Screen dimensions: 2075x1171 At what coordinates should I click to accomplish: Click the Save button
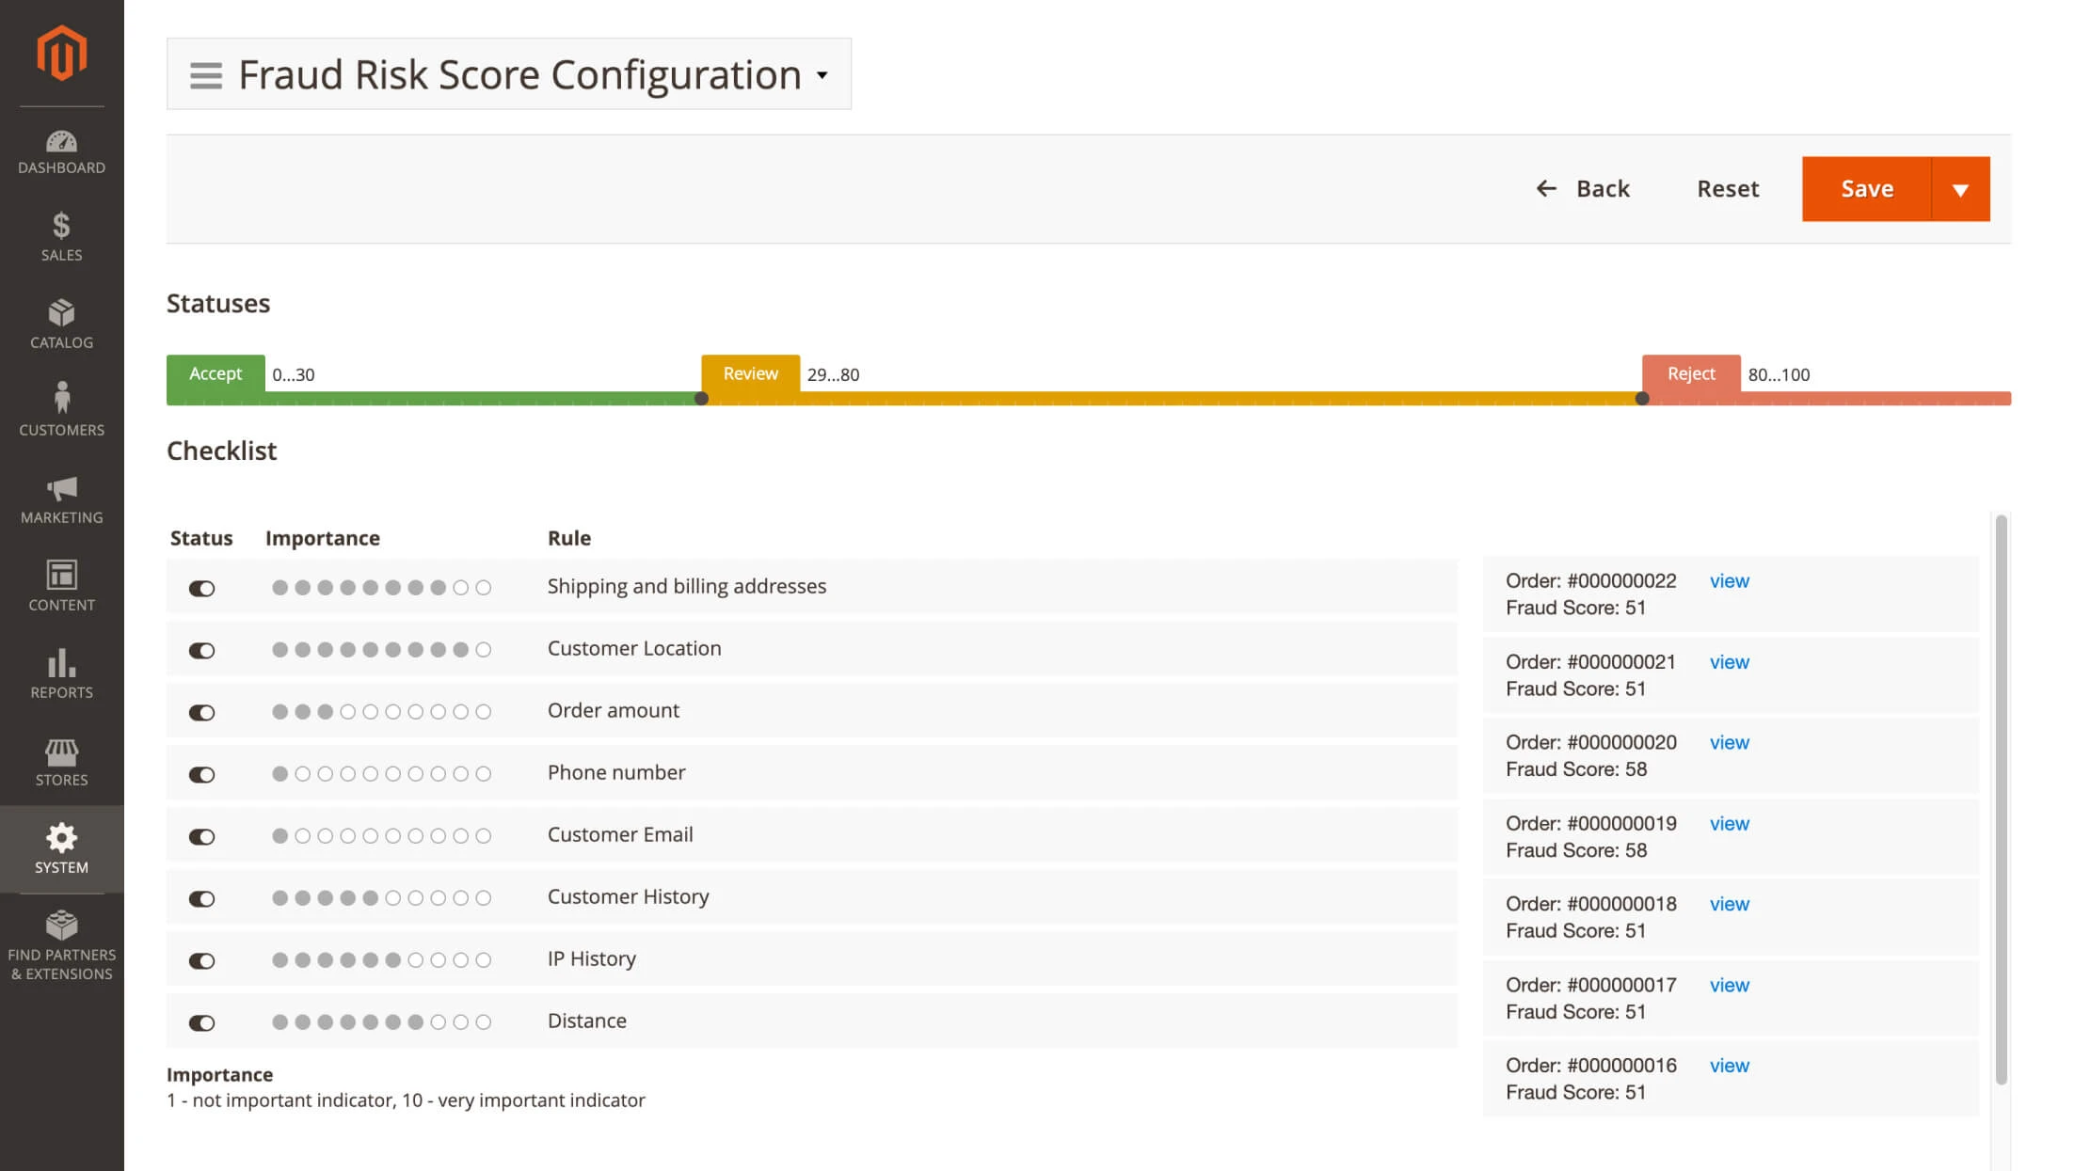pyautogui.click(x=1866, y=189)
